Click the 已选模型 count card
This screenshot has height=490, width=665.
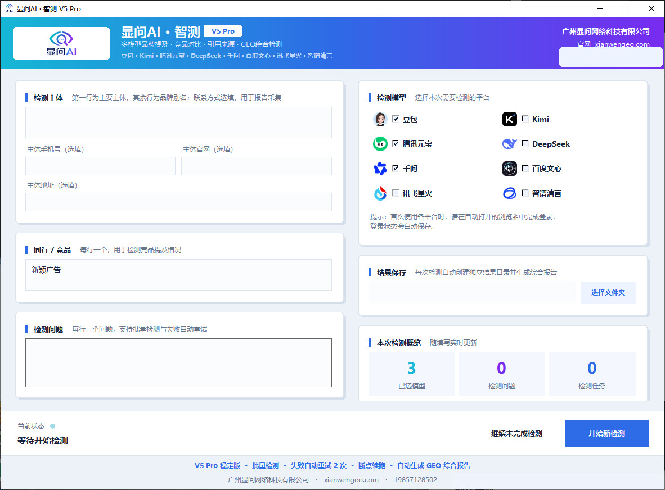tap(411, 374)
